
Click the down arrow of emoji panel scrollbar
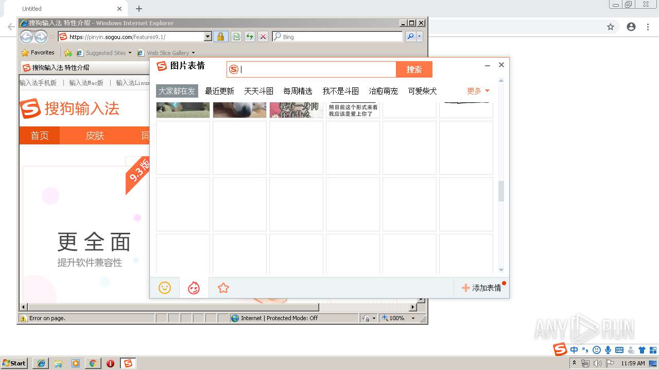(501, 270)
